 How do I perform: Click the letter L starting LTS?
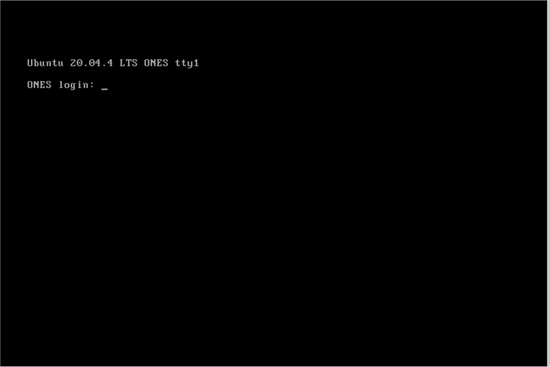(x=122, y=63)
